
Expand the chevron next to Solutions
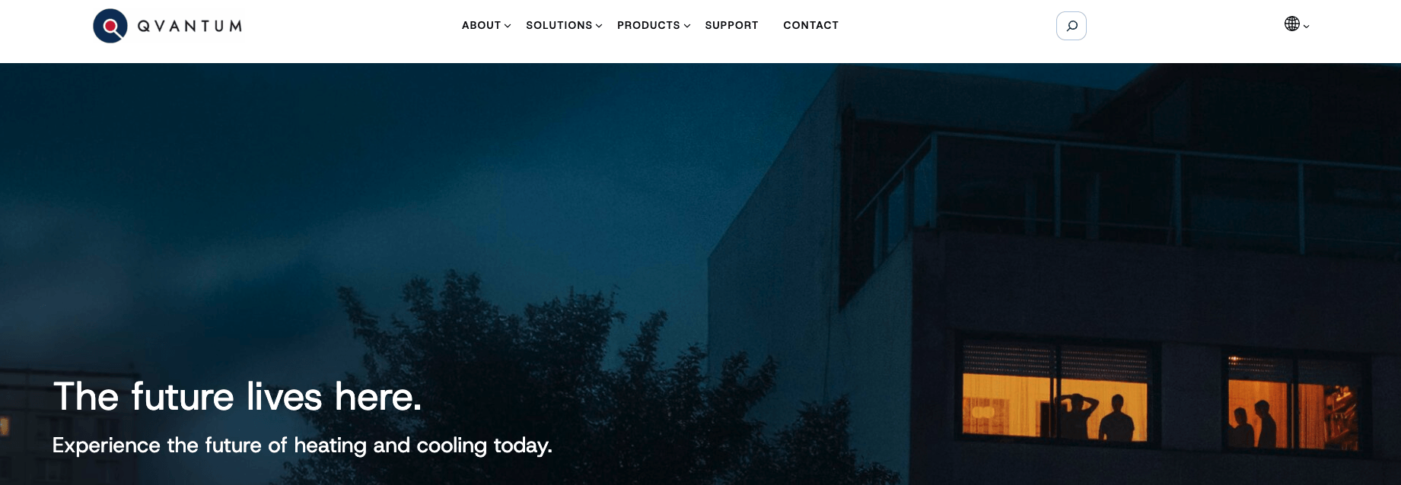pyautogui.click(x=599, y=26)
